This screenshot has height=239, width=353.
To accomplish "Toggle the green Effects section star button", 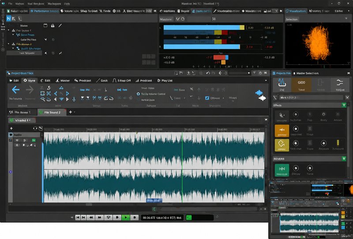I will (344, 105).
